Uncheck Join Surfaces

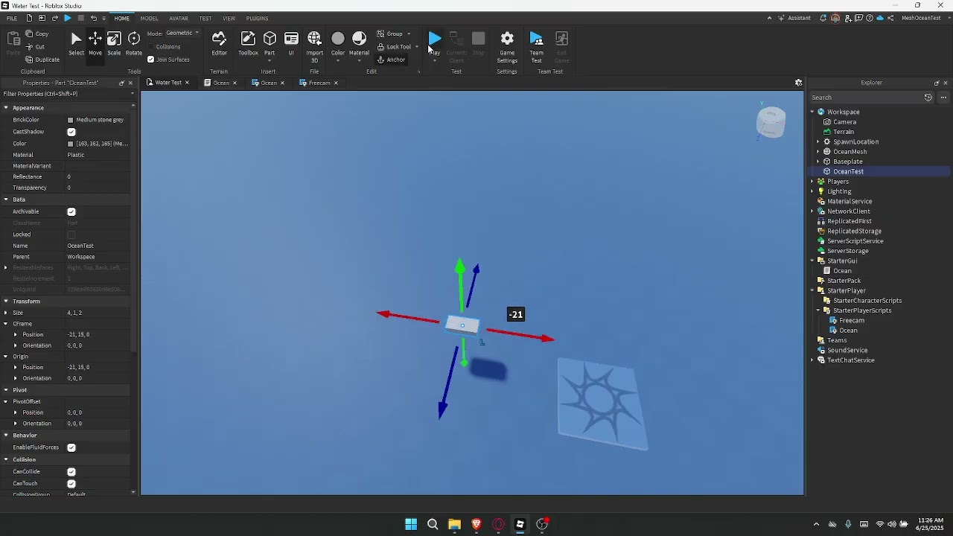pyautogui.click(x=152, y=60)
